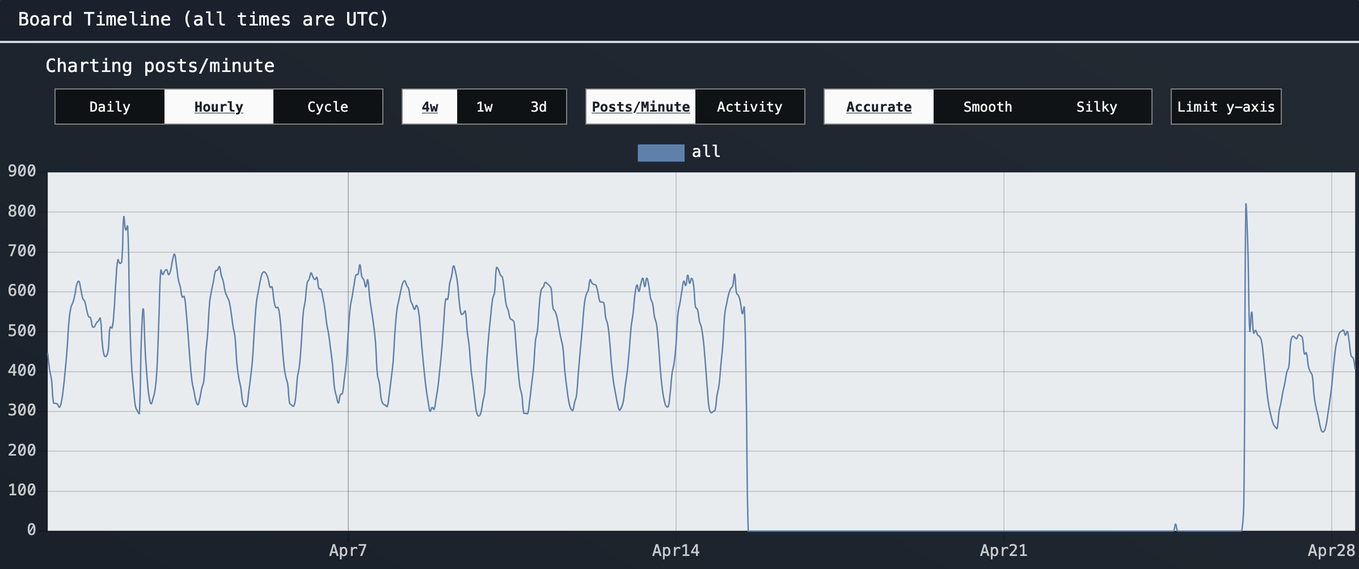Screen dimensions: 1359x569
Task: Choose Accurate line rendering
Action: pos(879,107)
